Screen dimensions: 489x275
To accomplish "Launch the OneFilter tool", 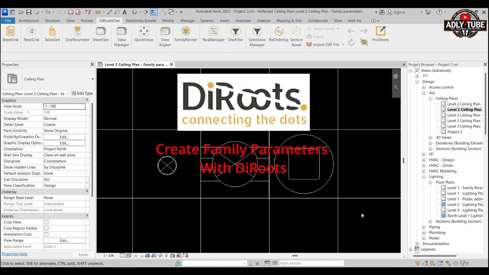I will click(x=236, y=34).
